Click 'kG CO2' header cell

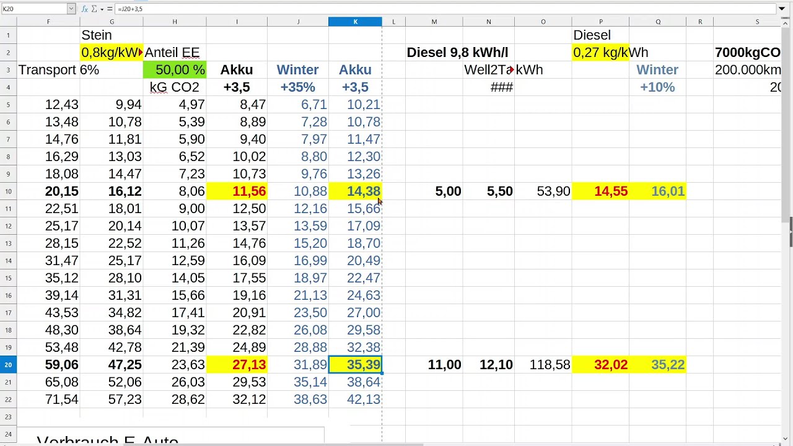click(175, 87)
